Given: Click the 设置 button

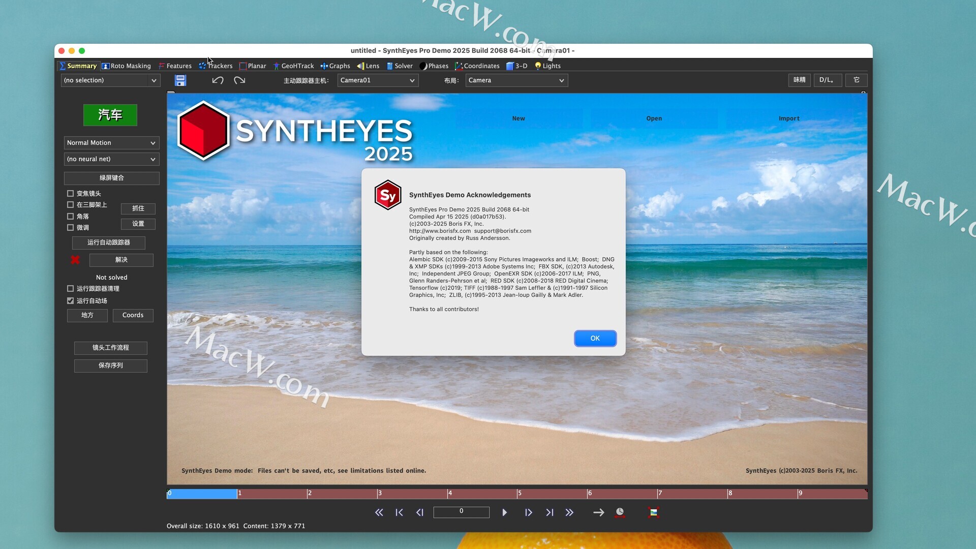Looking at the screenshot, I should coord(138,224).
